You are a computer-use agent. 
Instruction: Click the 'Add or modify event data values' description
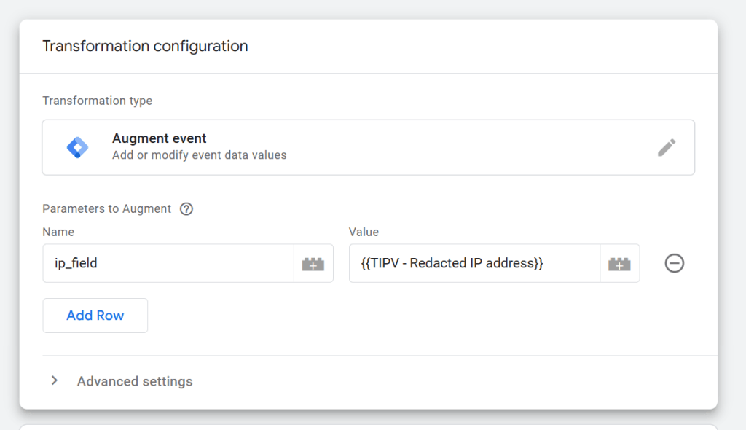[x=199, y=155]
